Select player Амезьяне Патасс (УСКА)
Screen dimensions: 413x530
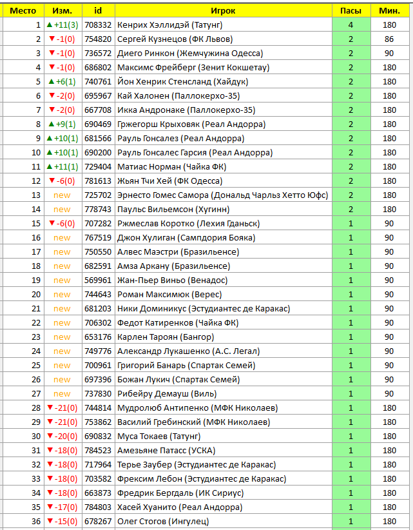166,451
